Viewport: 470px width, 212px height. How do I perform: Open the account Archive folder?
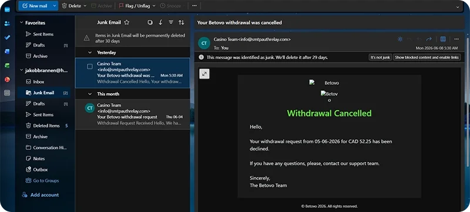pyautogui.click(x=44, y=136)
